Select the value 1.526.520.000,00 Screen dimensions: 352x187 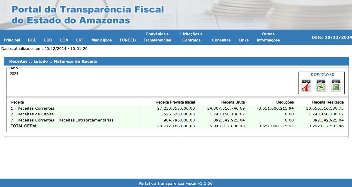tap(177, 114)
